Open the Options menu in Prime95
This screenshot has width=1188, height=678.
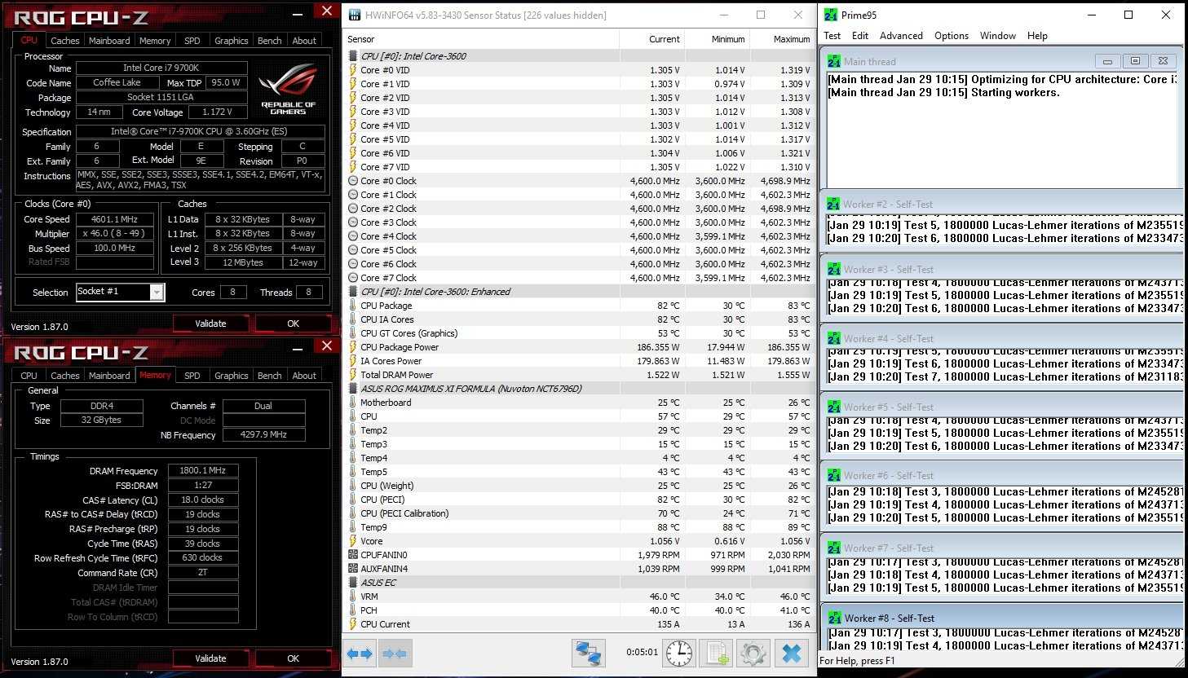click(x=951, y=36)
